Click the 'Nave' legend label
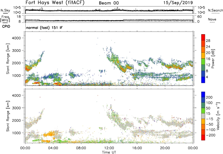This screenshot has height=154, width=223. [x=212, y=19]
